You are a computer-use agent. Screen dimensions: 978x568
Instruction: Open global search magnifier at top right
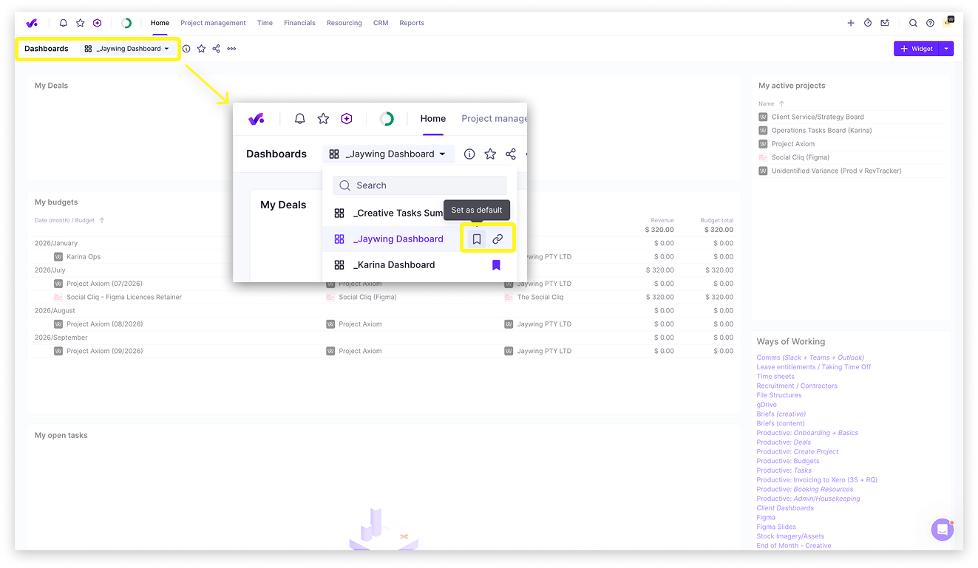(x=913, y=23)
